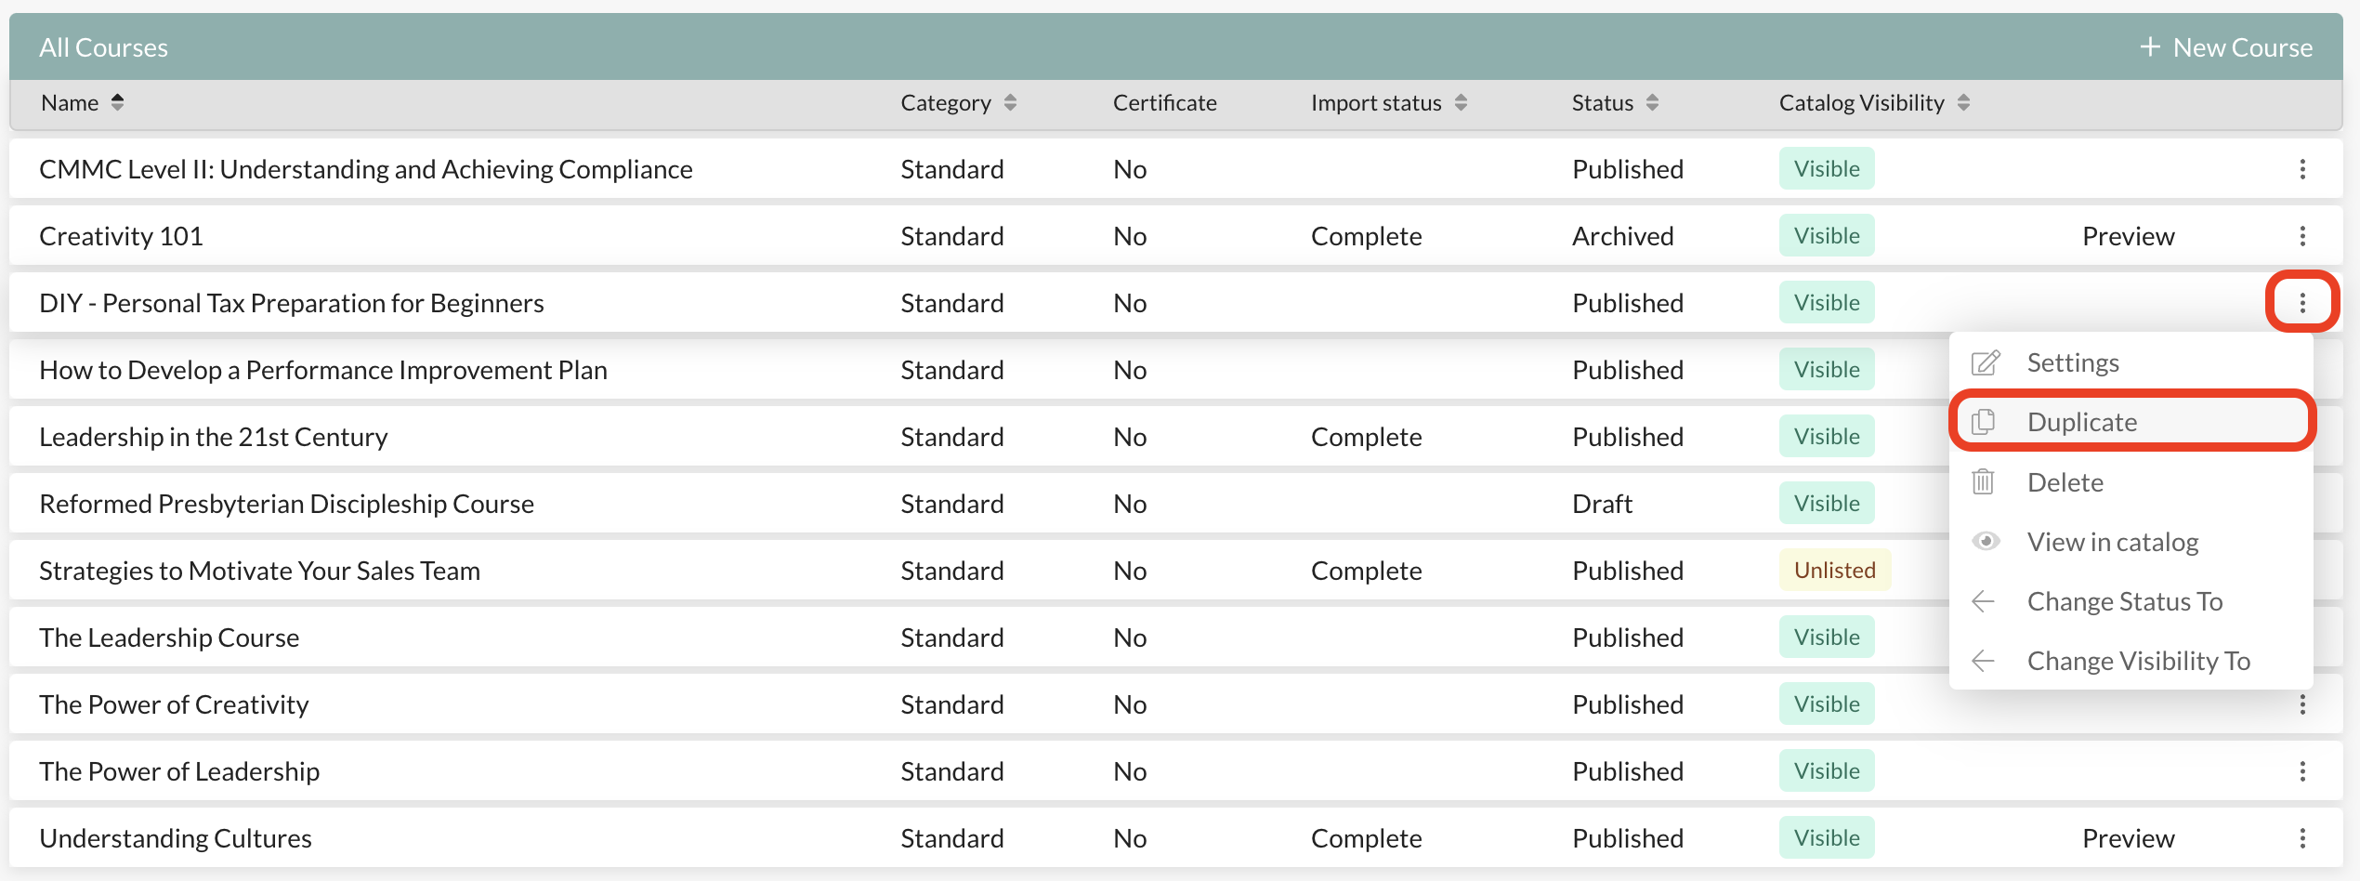Viewport: 2360px width, 881px height.
Task: Open Preview for Understanding Cultures
Action: 2128,837
